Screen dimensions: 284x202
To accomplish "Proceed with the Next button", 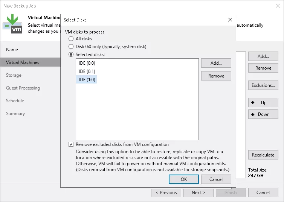I will (x=198, y=193).
